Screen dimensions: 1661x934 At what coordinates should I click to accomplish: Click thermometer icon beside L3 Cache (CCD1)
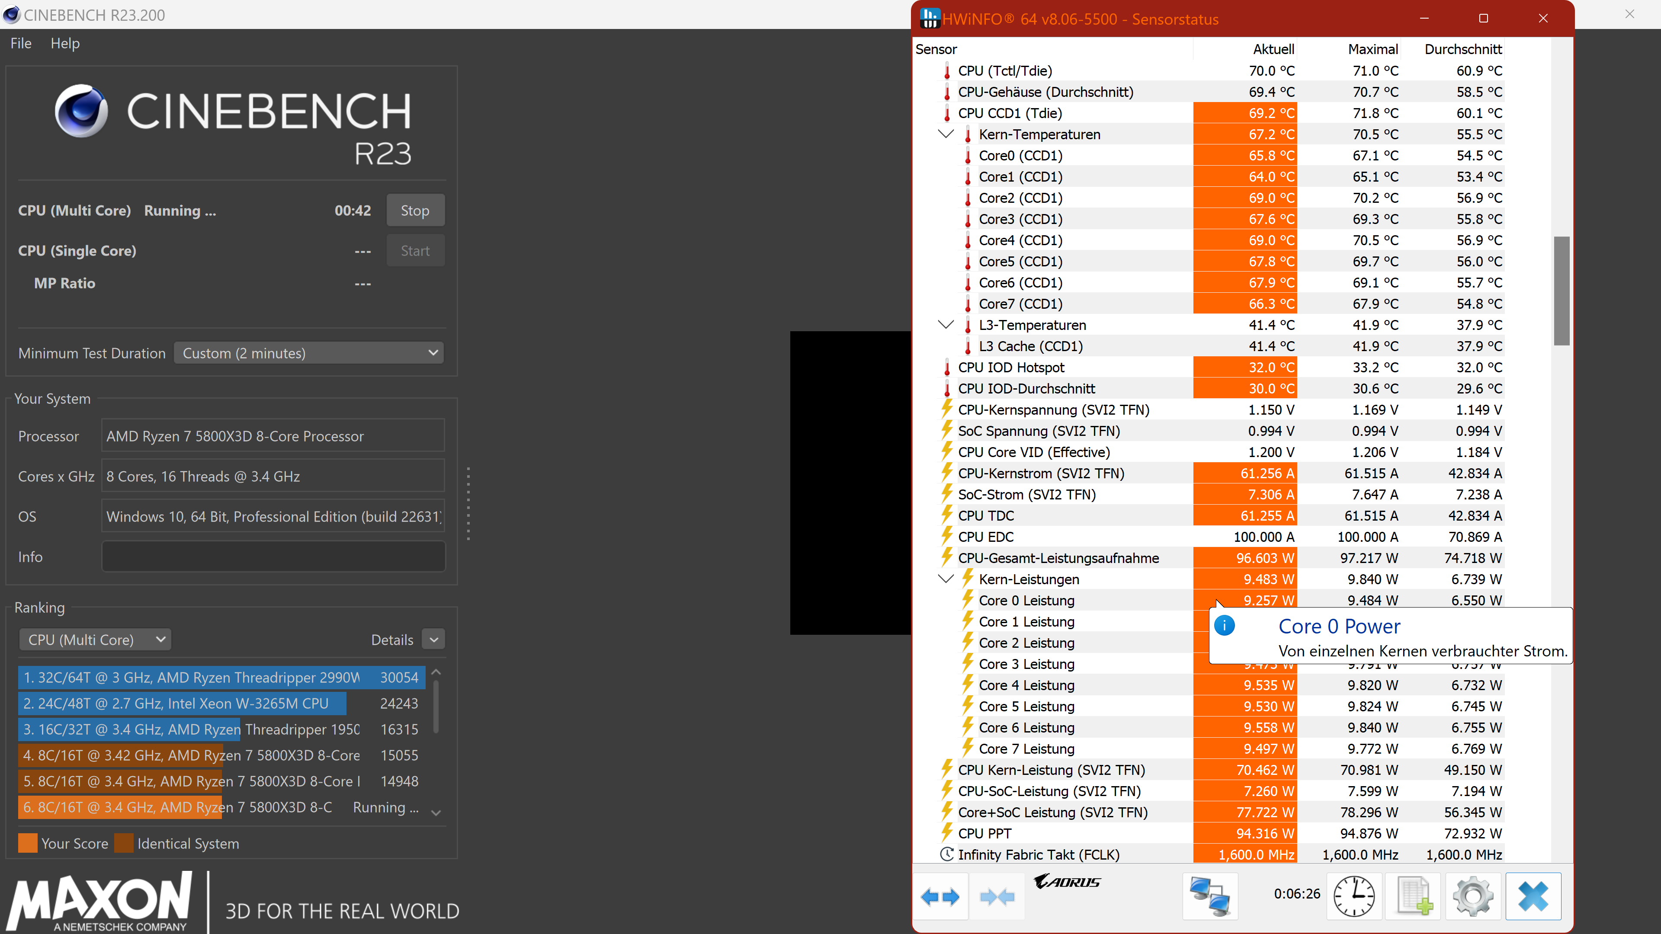coord(968,347)
